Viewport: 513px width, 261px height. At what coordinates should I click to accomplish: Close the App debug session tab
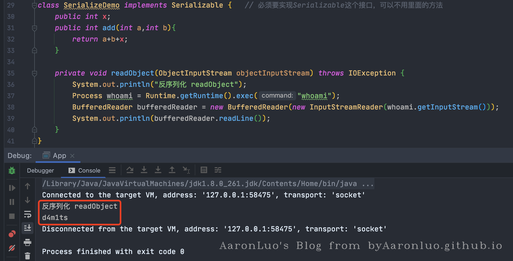72,156
